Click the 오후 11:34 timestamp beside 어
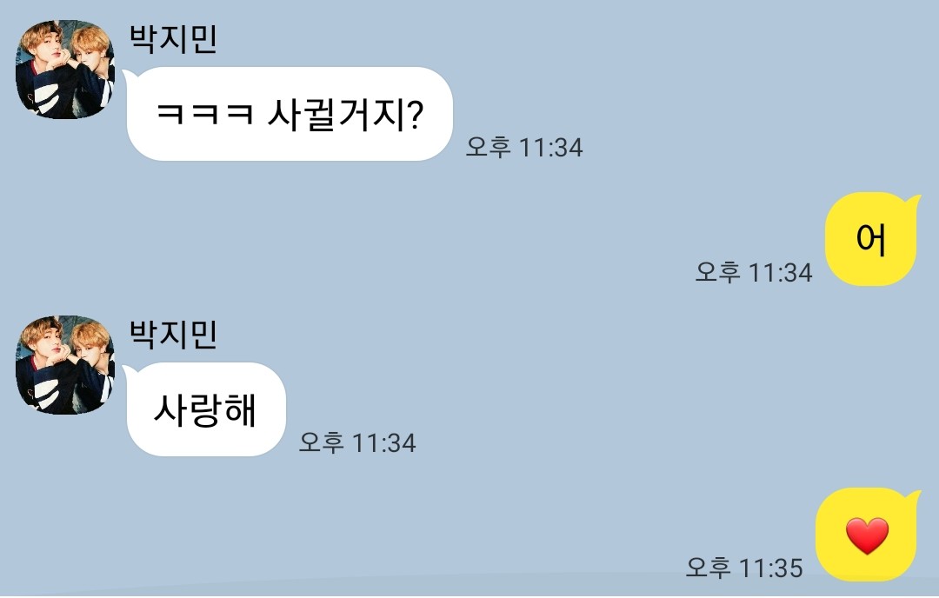 click(x=753, y=272)
